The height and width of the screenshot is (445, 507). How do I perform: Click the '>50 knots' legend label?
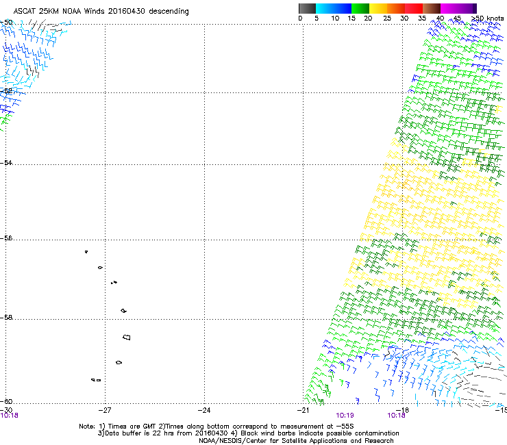click(x=487, y=18)
